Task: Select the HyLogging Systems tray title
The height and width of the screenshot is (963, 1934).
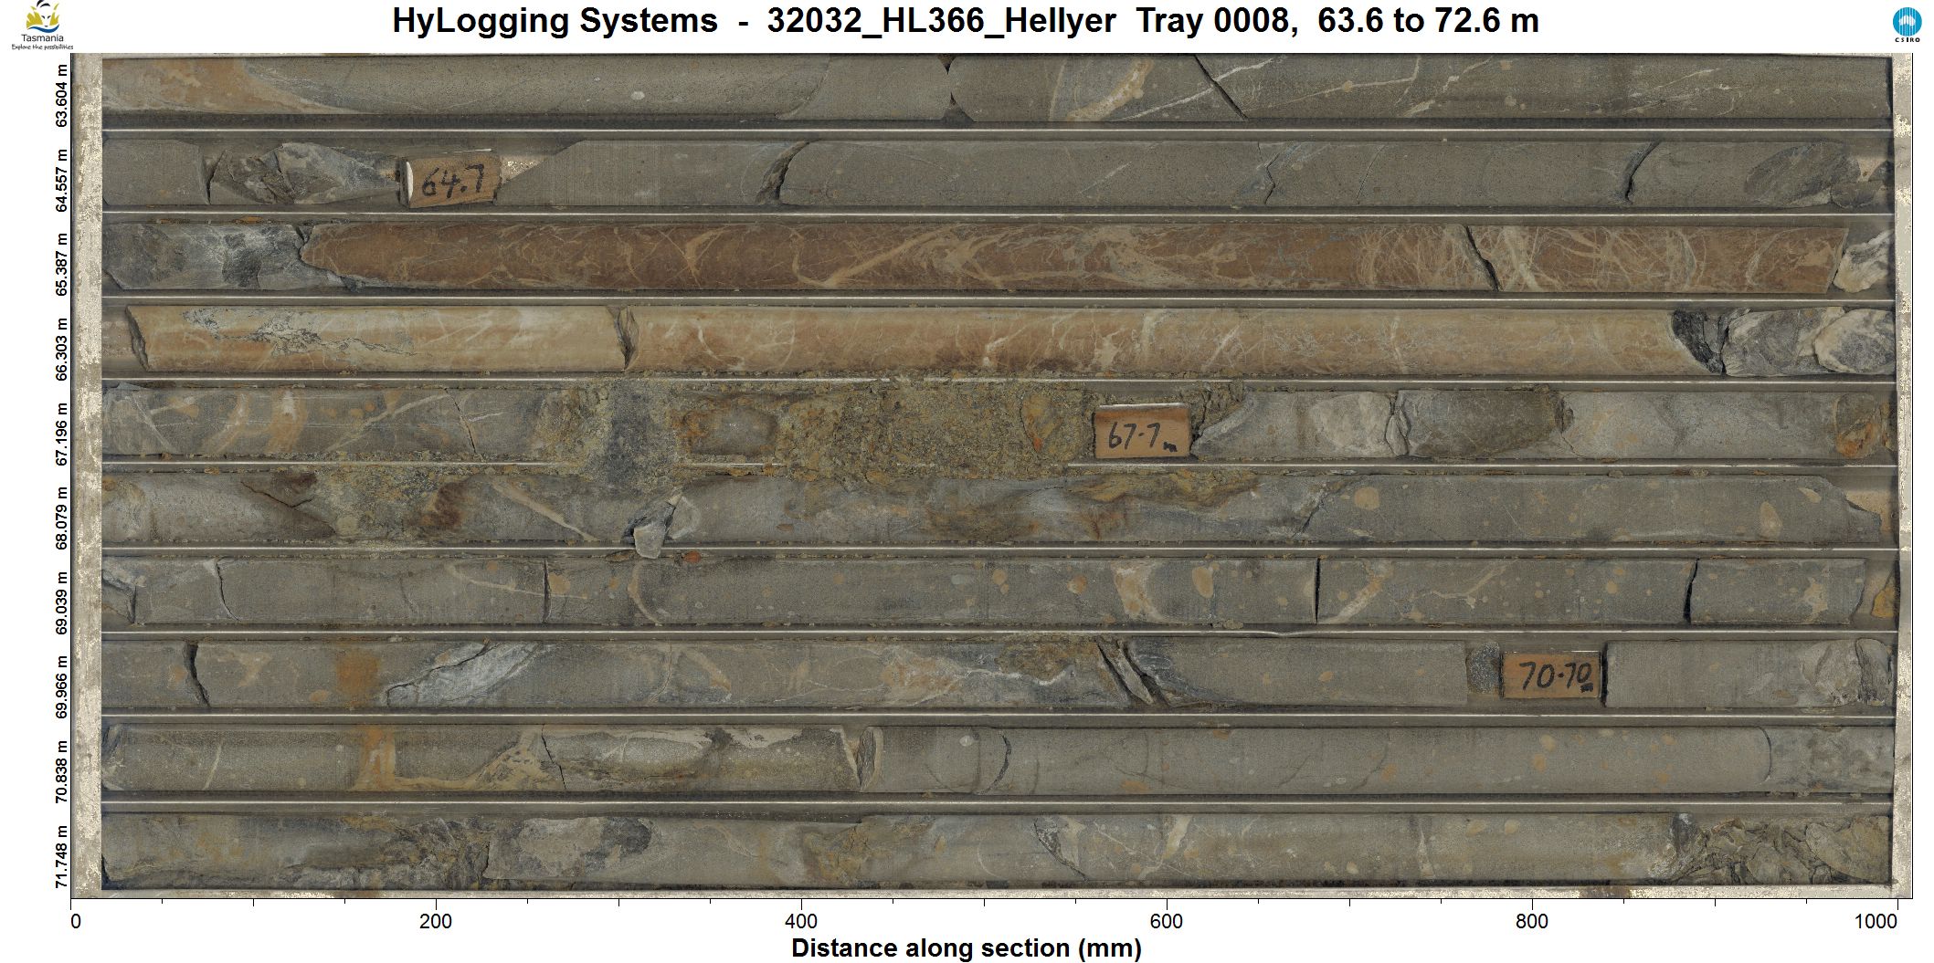Action: pos(966,20)
